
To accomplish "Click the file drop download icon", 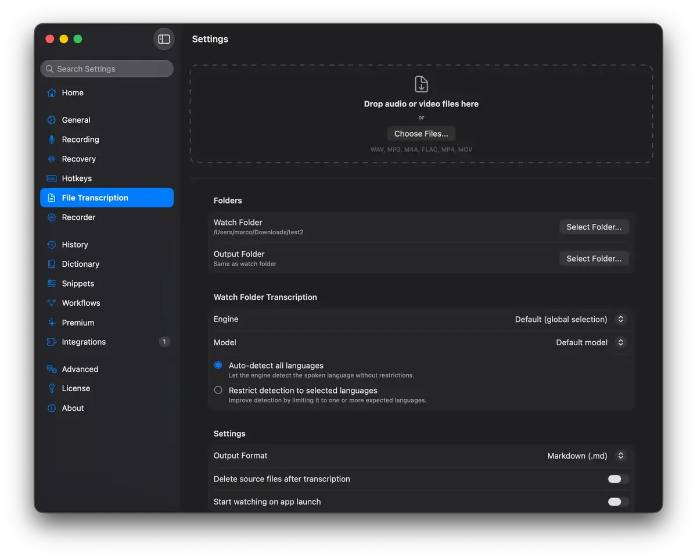I will pyautogui.click(x=421, y=84).
